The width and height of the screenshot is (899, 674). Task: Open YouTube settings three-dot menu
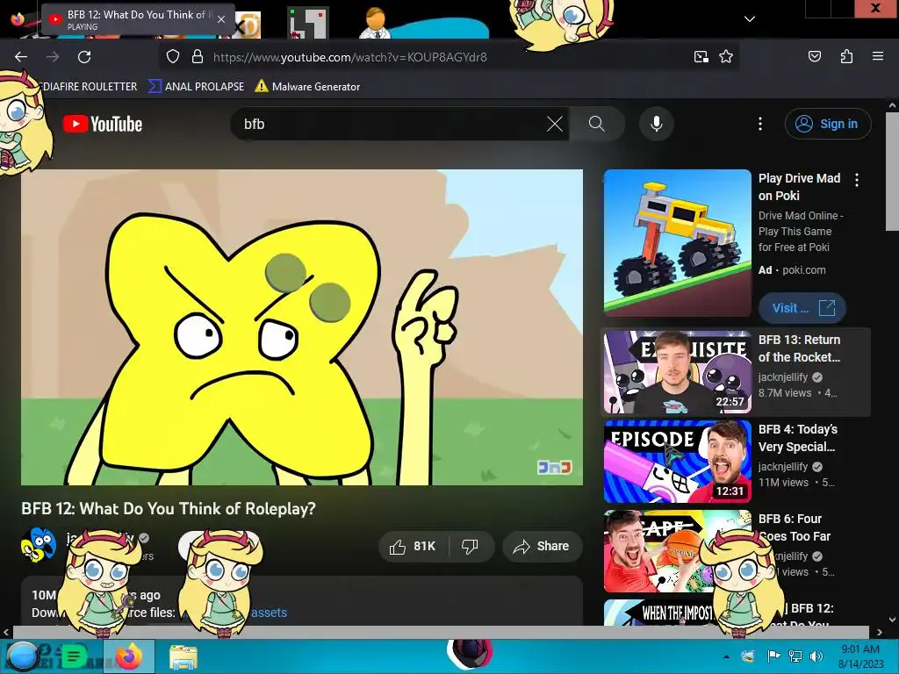click(760, 124)
